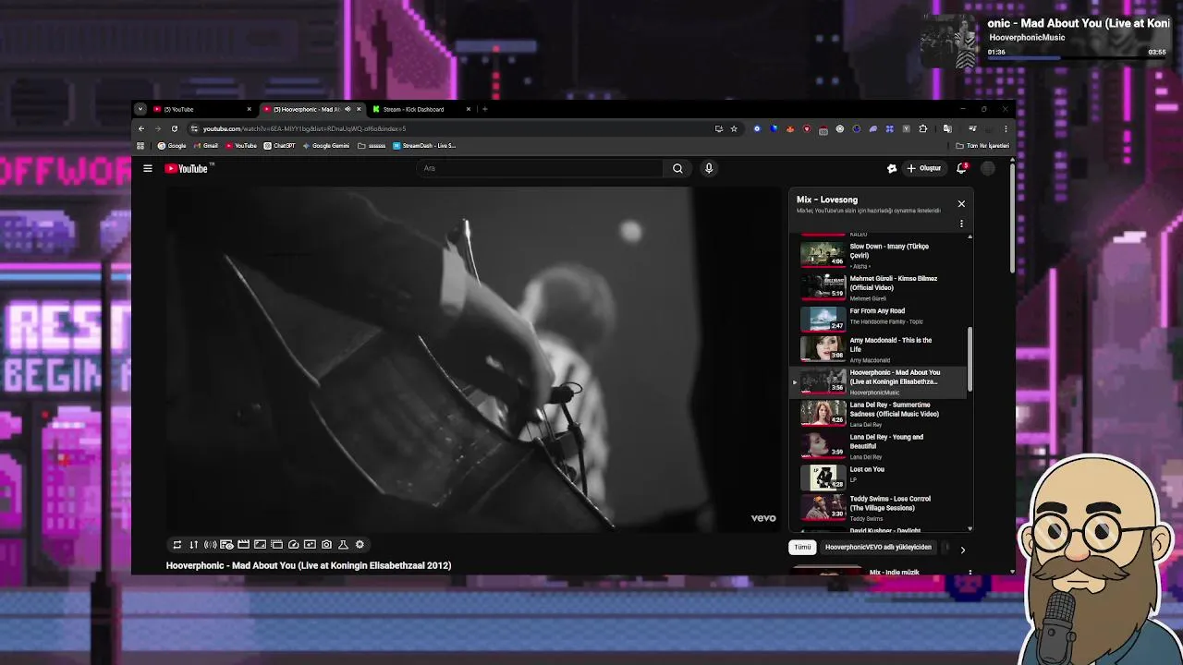
Task: Click the reverse playlist arrows icon
Action: tap(193, 545)
